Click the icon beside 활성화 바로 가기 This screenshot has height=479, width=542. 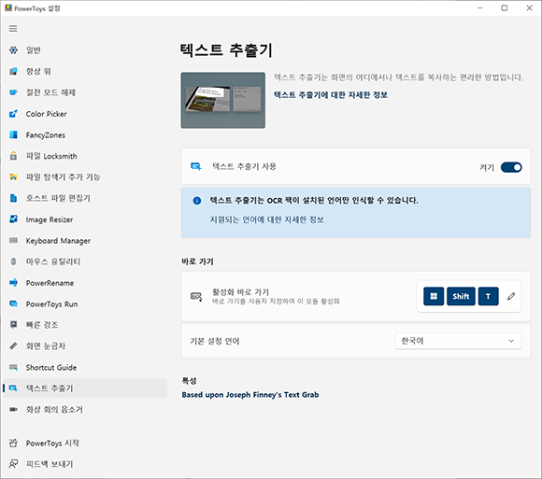pos(196,297)
